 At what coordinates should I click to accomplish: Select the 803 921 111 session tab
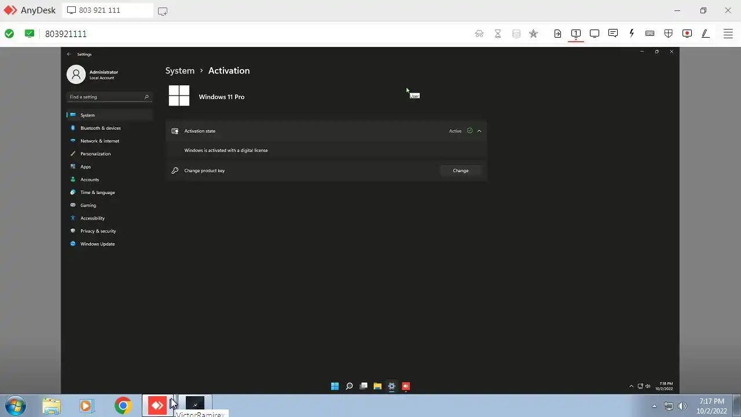(107, 10)
